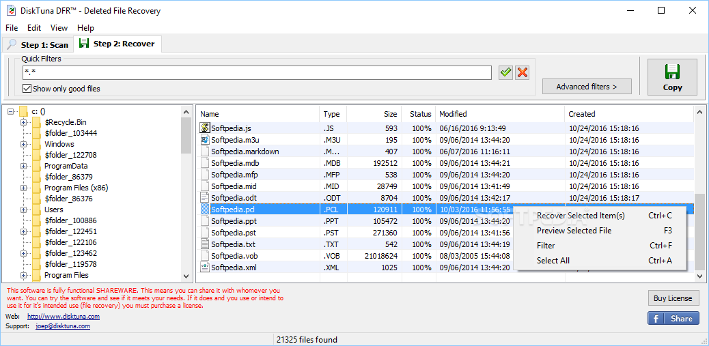The image size is (709, 346).
Task: Expand the $folder_122451 node
Action: point(23,231)
